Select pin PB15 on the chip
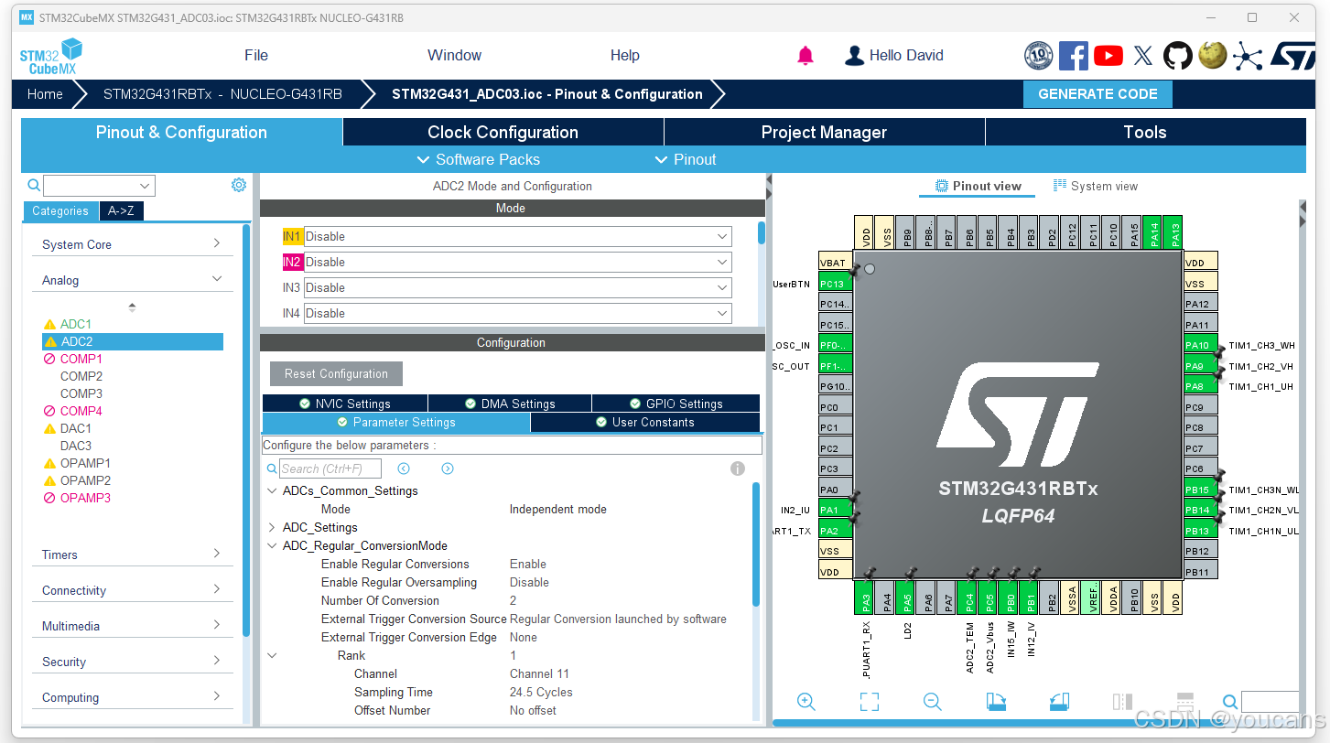The width and height of the screenshot is (1330, 743). 1201,490
